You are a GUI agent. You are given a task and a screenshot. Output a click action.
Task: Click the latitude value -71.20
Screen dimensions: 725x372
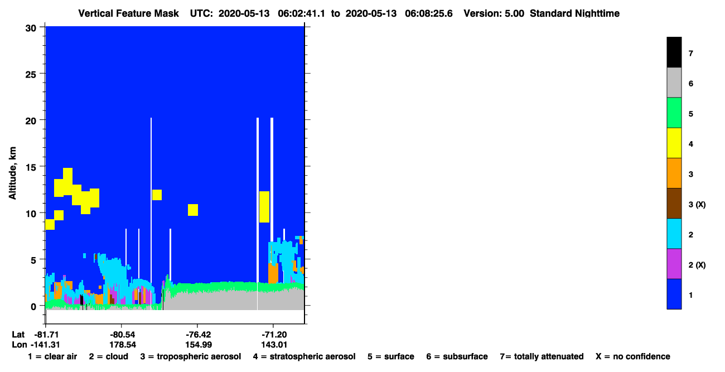(273, 335)
